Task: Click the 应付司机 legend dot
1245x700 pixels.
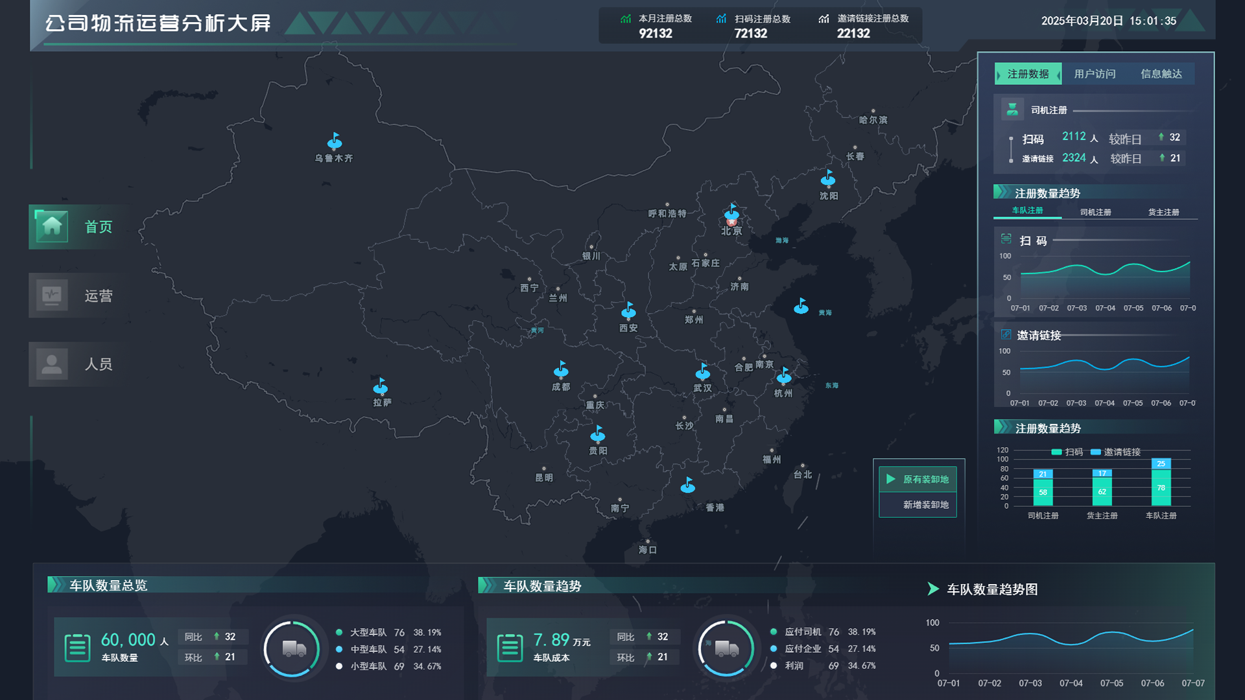Action: (774, 631)
